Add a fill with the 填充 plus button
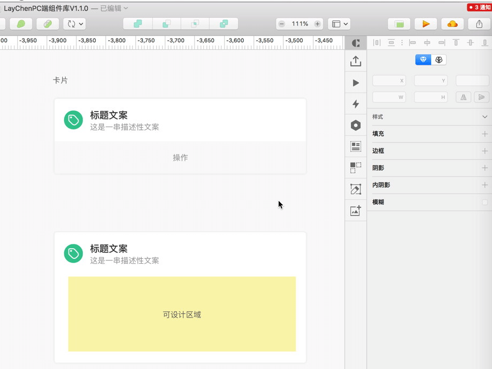Screen dimensions: 492x369 pos(486,133)
